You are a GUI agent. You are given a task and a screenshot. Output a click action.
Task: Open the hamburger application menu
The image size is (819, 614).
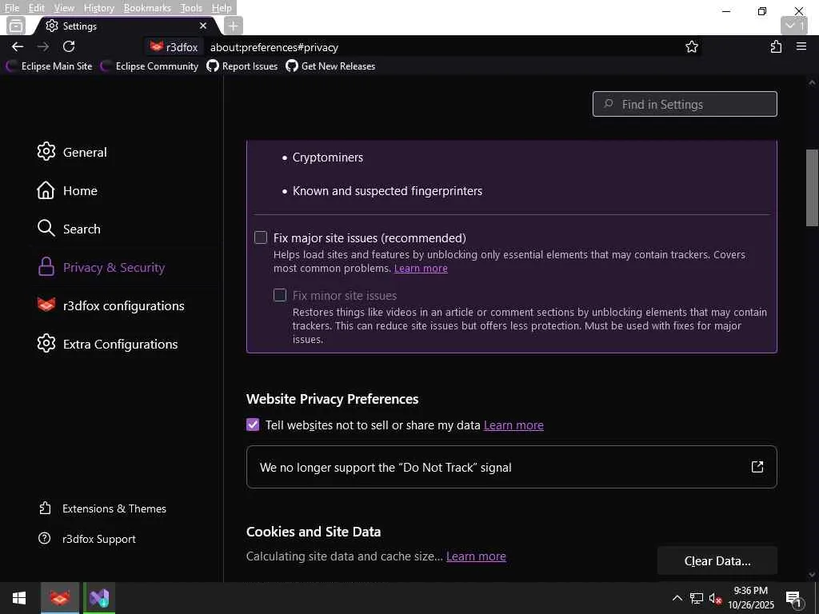(801, 47)
